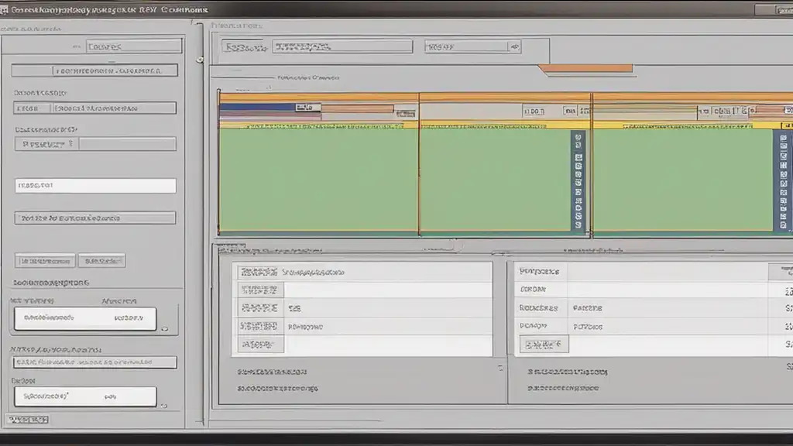793x446 pixels.
Task: Click the round handle on the left panel divider
Action: [x=200, y=60]
